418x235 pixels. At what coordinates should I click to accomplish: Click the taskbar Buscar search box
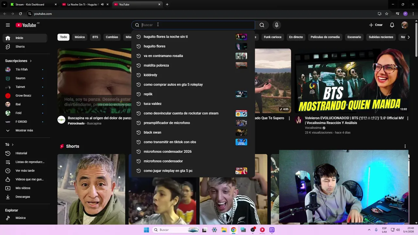pos(176,230)
